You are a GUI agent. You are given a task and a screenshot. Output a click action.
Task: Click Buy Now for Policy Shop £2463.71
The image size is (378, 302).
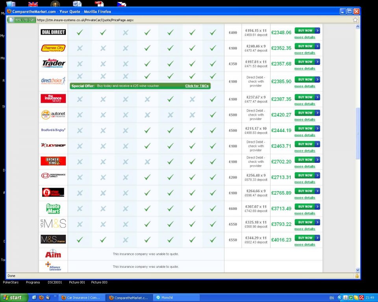tap(307, 144)
